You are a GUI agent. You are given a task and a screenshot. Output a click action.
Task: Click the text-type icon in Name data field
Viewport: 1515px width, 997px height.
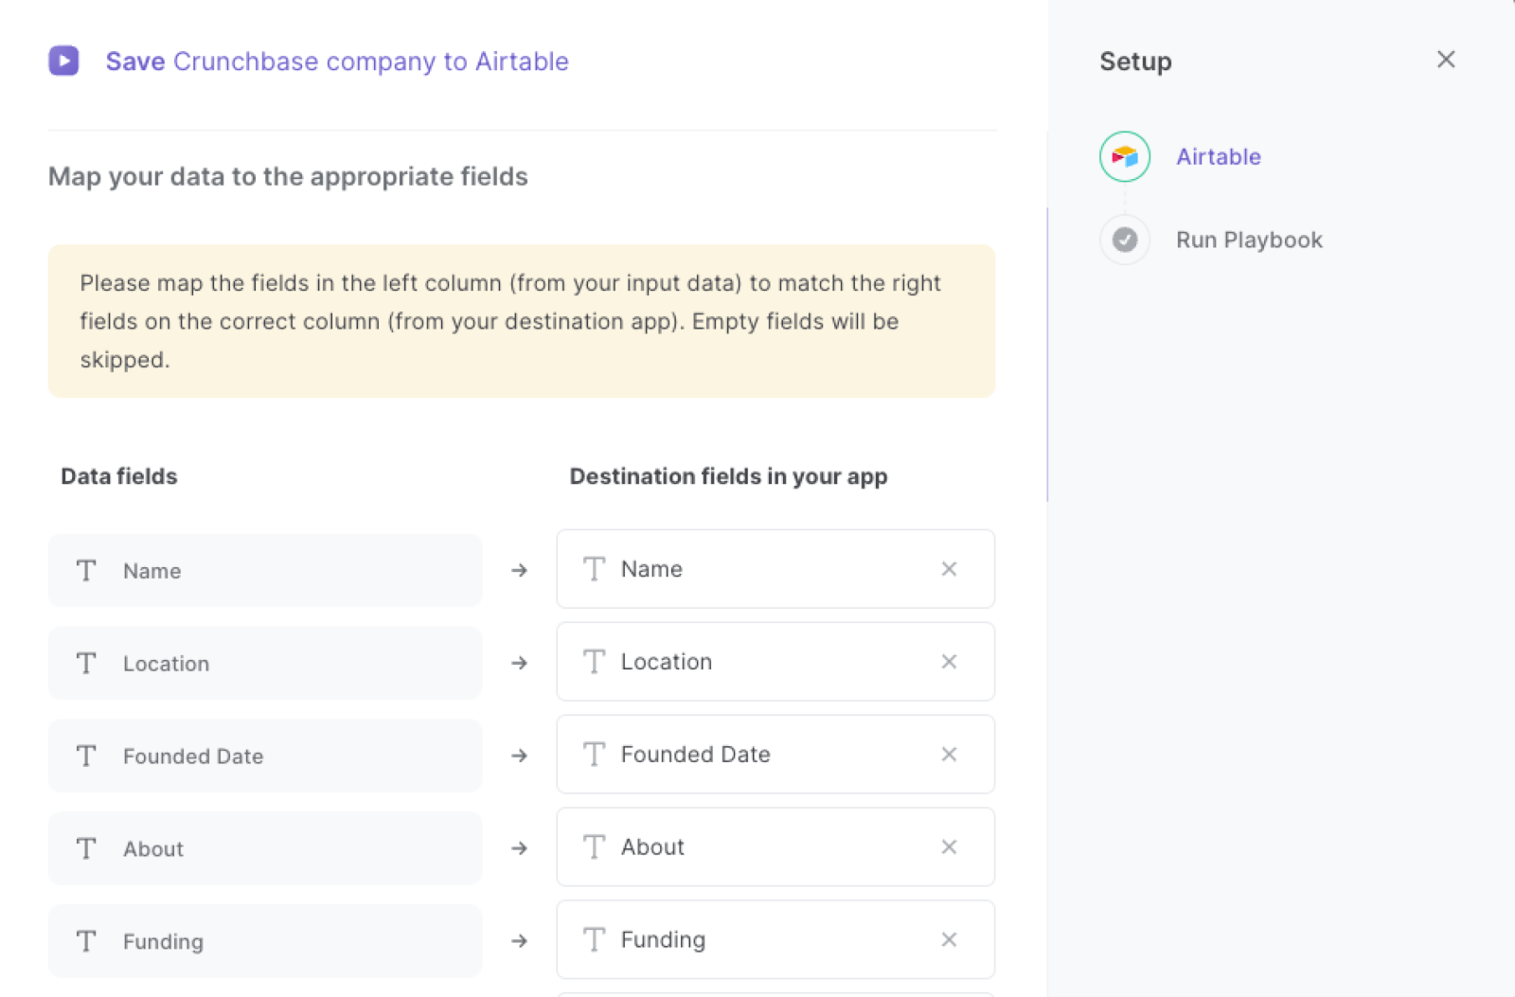[x=86, y=570]
